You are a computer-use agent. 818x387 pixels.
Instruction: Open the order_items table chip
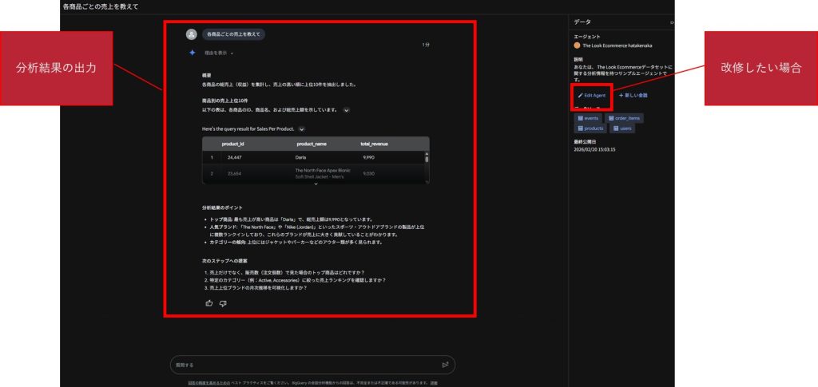point(624,118)
